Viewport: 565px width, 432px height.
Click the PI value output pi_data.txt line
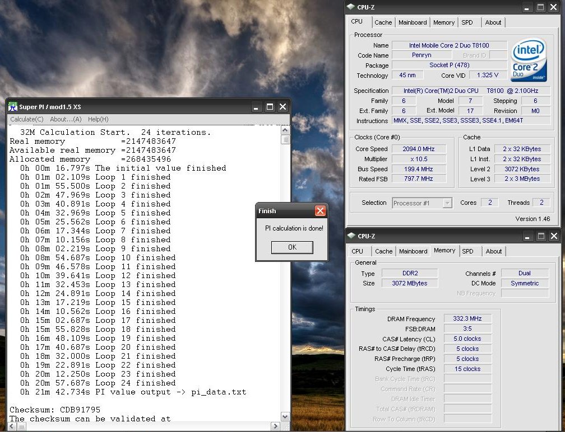(133, 392)
